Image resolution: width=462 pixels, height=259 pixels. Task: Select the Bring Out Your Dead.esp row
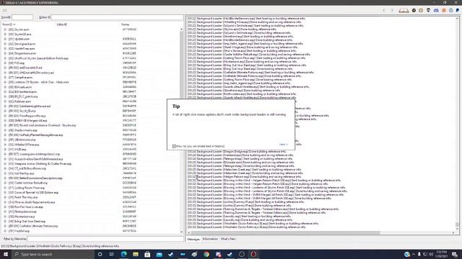click(92, 222)
